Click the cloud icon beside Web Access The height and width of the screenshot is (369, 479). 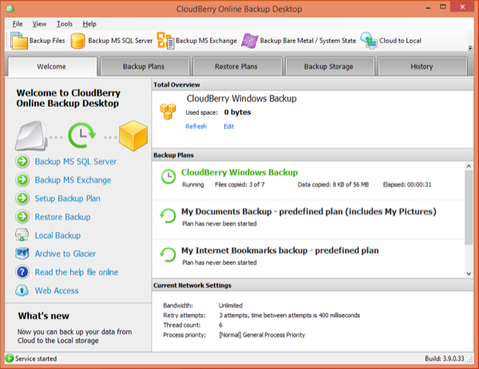[x=22, y=290]
